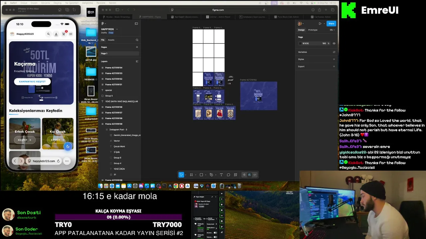Click the page opacity 100 value field
The width and height of the screenshot is (426, 239).
click(x=324, y=43)
